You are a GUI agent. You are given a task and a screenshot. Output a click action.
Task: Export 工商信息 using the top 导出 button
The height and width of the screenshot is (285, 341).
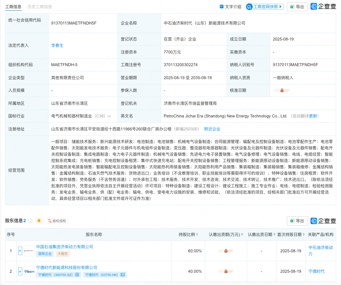click(x=297, y=7)
